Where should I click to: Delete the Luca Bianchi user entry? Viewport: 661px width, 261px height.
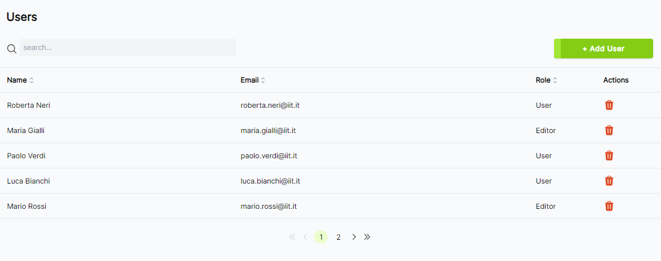pyautogui.click(x=609, y=181)
